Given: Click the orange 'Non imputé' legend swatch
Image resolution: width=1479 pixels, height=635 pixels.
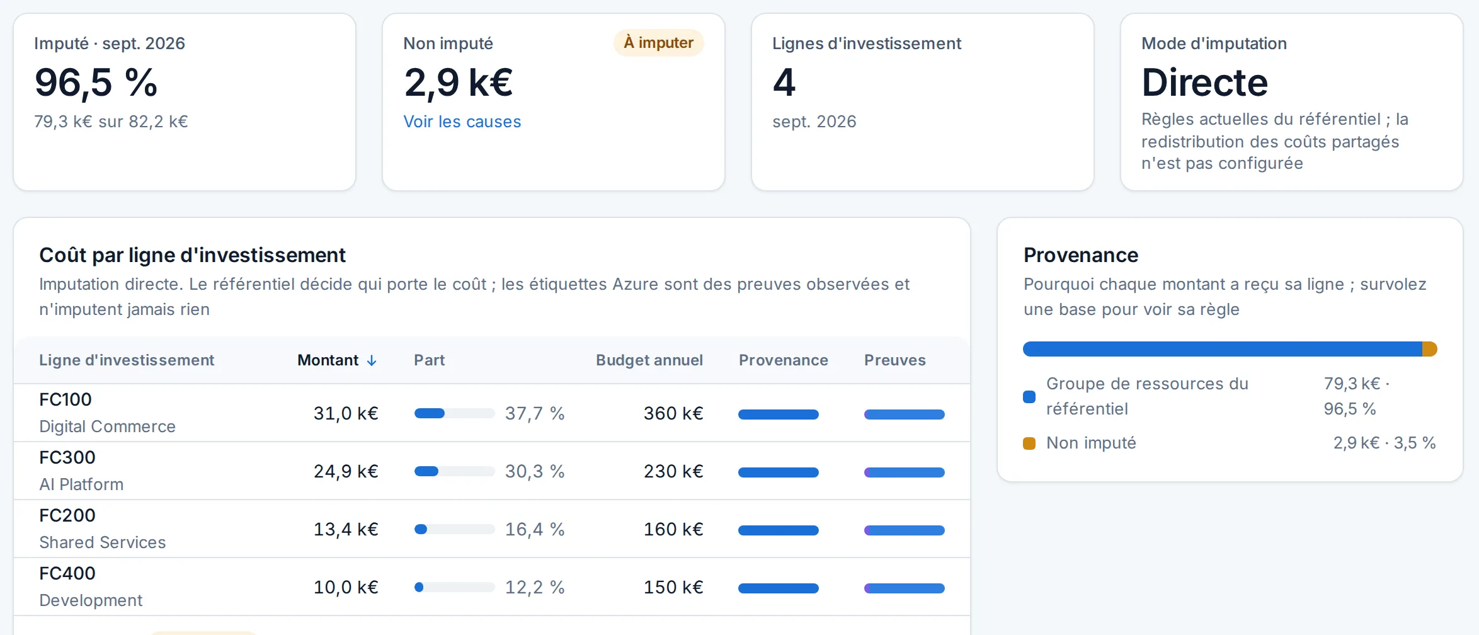Looking at the screenshot, I should 1029,443.
